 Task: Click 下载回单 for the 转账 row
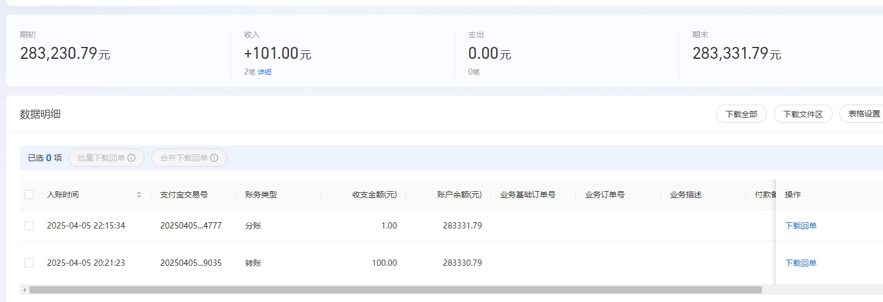point(801,263)
